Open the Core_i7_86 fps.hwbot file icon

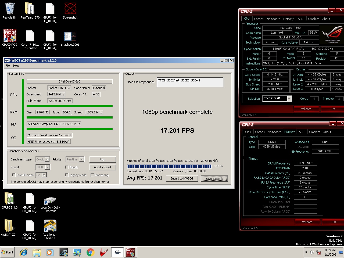(30, 40)
